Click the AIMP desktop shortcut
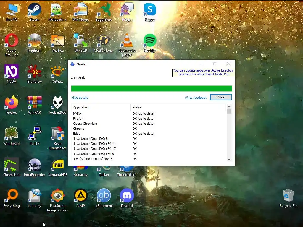Screen dimensions: 303x227 tap(80, 198)
